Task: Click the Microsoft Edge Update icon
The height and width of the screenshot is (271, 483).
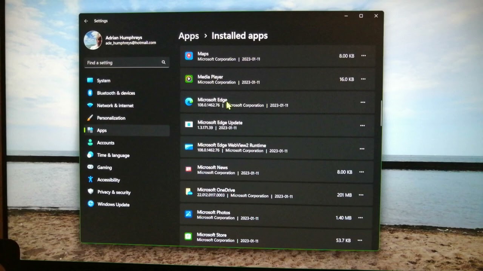Action: tap(189, 124)
